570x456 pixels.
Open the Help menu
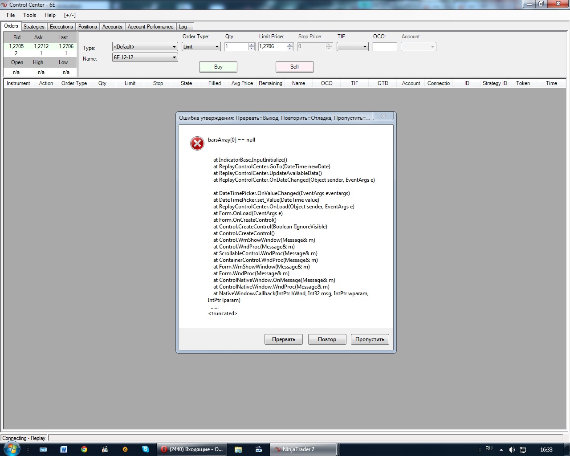coord(50,15)
